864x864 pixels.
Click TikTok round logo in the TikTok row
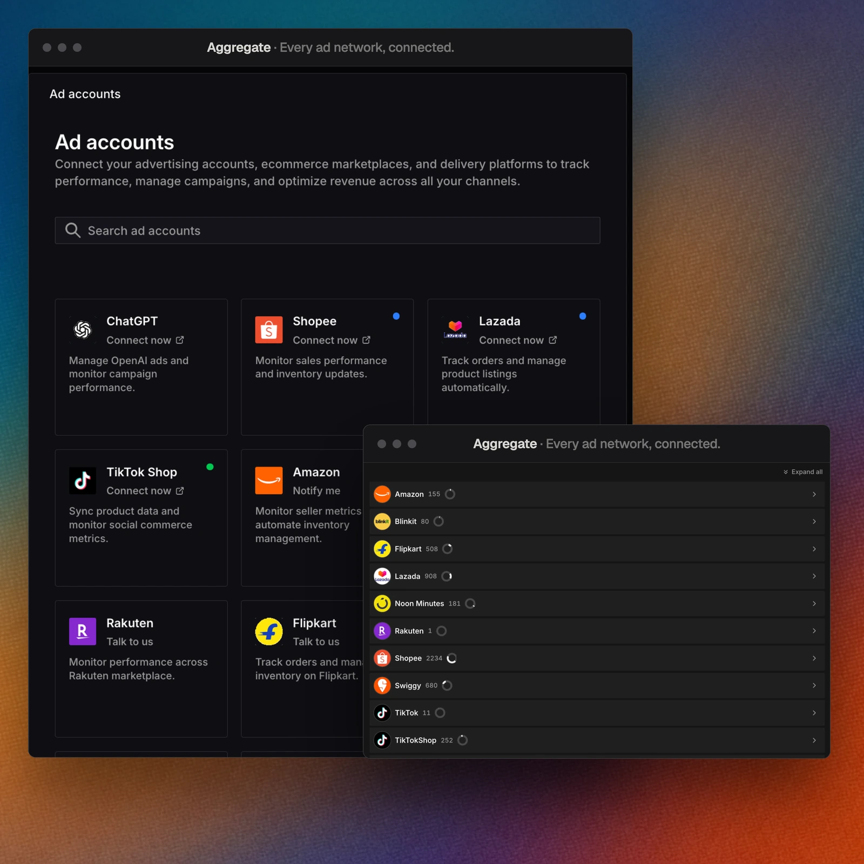coord(382,713)
